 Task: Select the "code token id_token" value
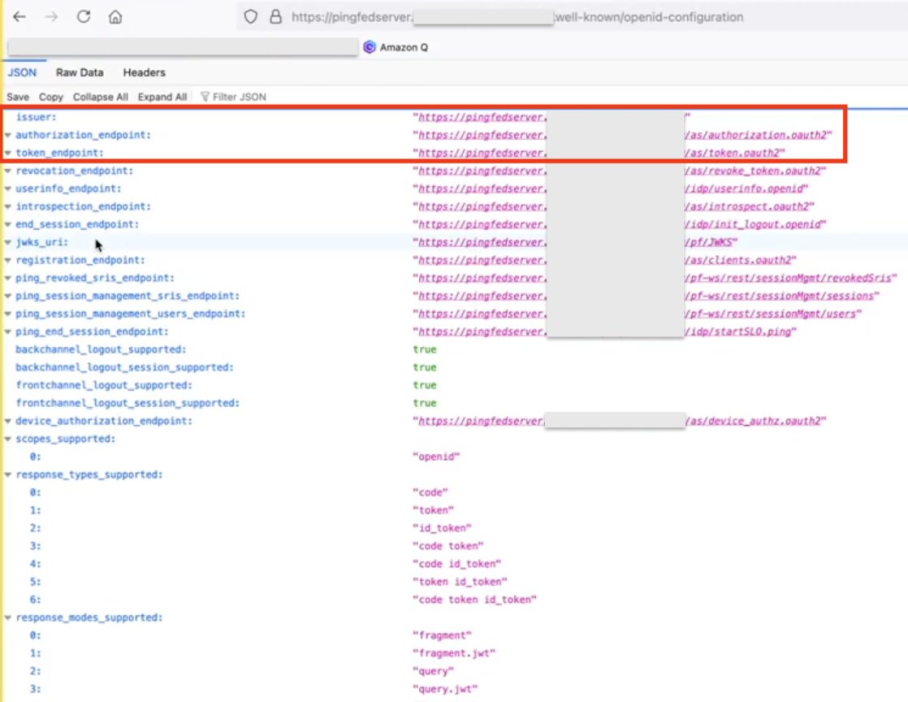point(475,600)
